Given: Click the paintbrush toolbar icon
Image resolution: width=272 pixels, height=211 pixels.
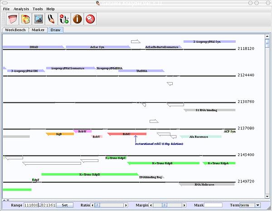Looking at the screenshot, I should pyautogui.click(x=52, y=19).
